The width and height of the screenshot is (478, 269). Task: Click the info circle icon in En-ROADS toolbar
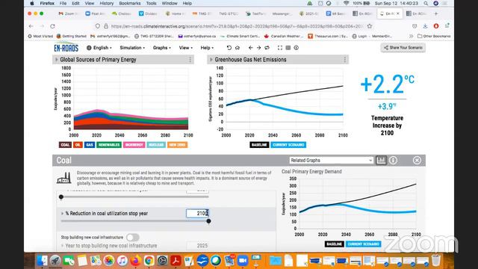click(x=297, y=48)
